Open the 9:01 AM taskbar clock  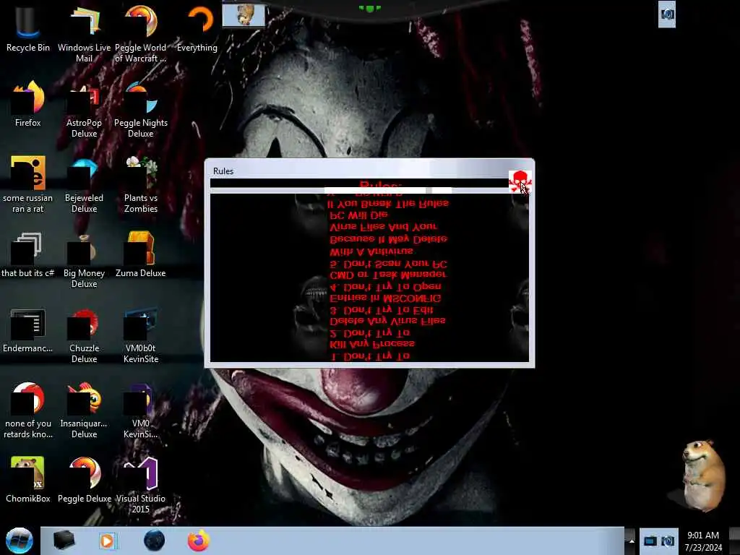[x=703, y=541]
